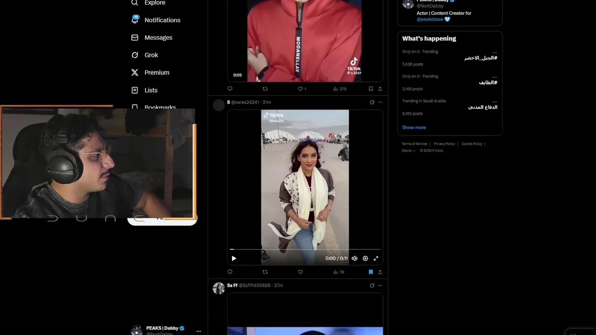
Task: Open video settings gear
Action: point(365,258)
